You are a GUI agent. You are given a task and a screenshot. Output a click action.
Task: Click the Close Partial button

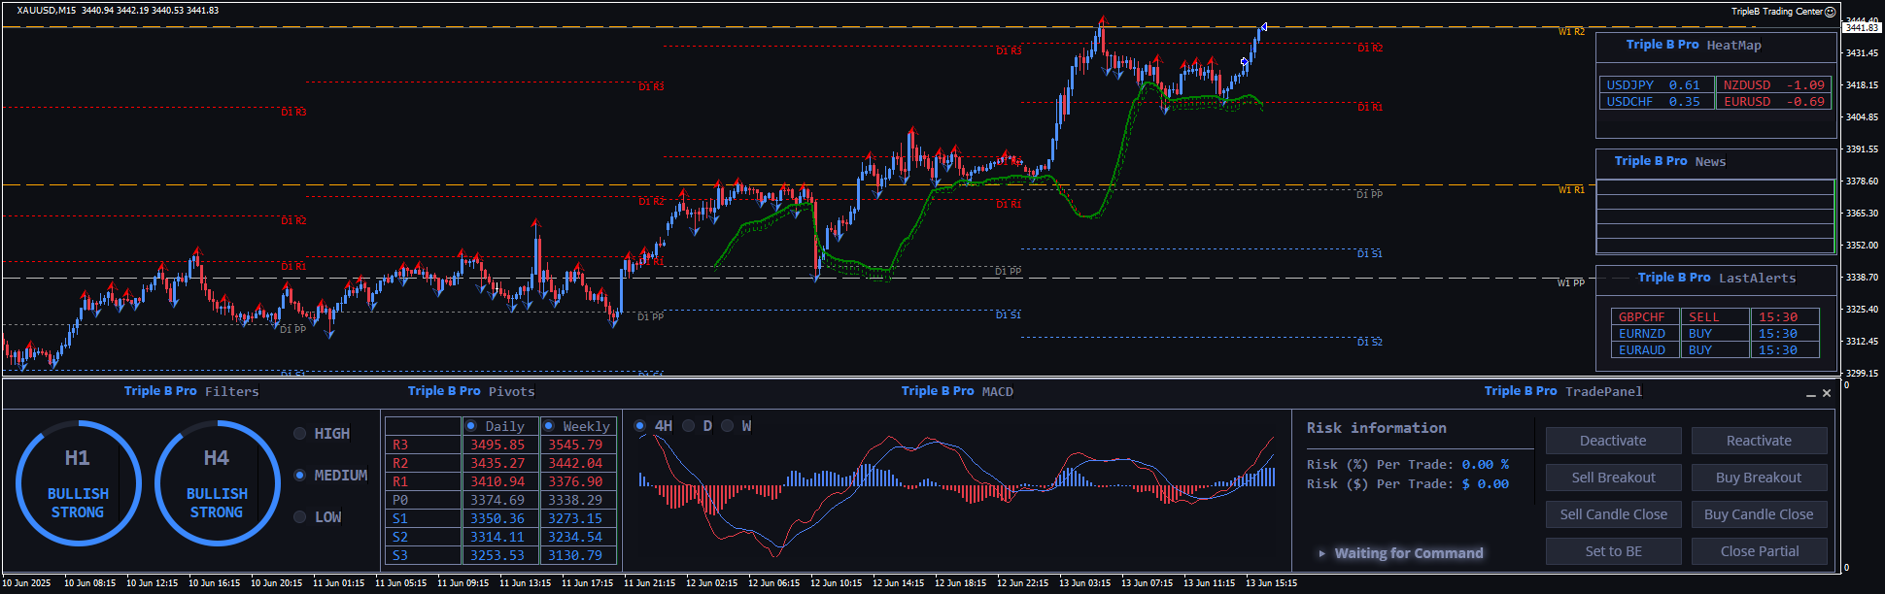tap(1759, 551)
